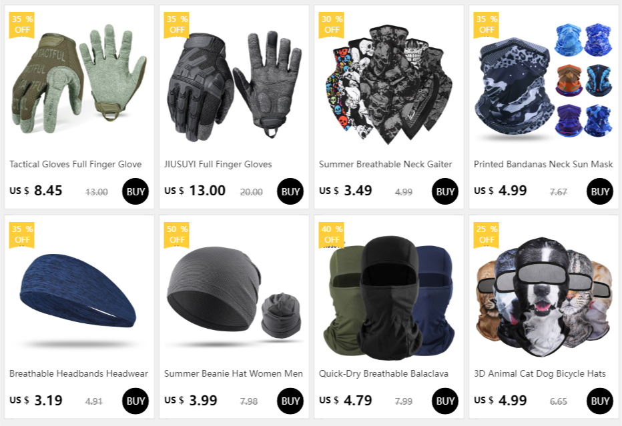This screenshot has height=426, width=622.
Task: Open the gray beanie hat image
Action: [x=234, y=293]
